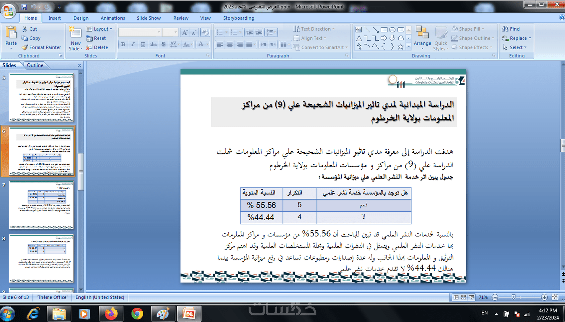Screen dimensions: 565x322
Task: Toggle text shadow
Action: point(163,44)
